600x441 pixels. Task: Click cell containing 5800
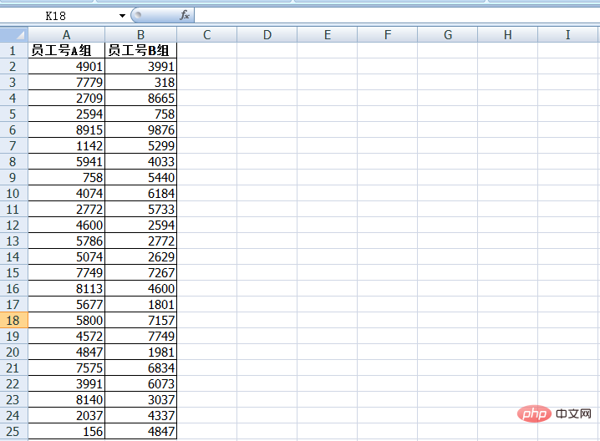(67, 320)
